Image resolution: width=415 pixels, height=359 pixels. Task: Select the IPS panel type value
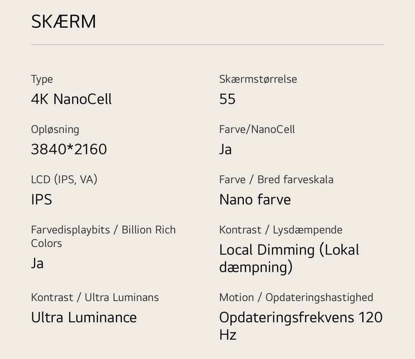[41, 199]
